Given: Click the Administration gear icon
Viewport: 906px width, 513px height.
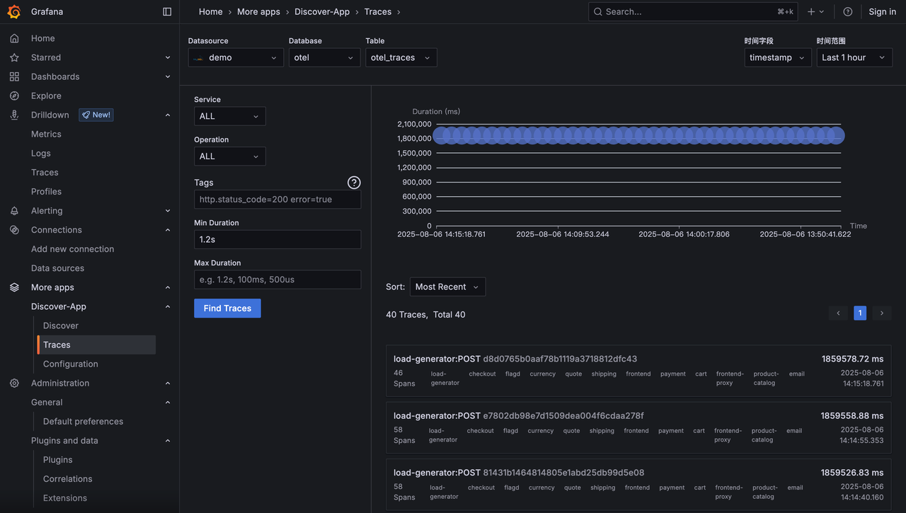Looking at the screenshot, I should point(14,383).
